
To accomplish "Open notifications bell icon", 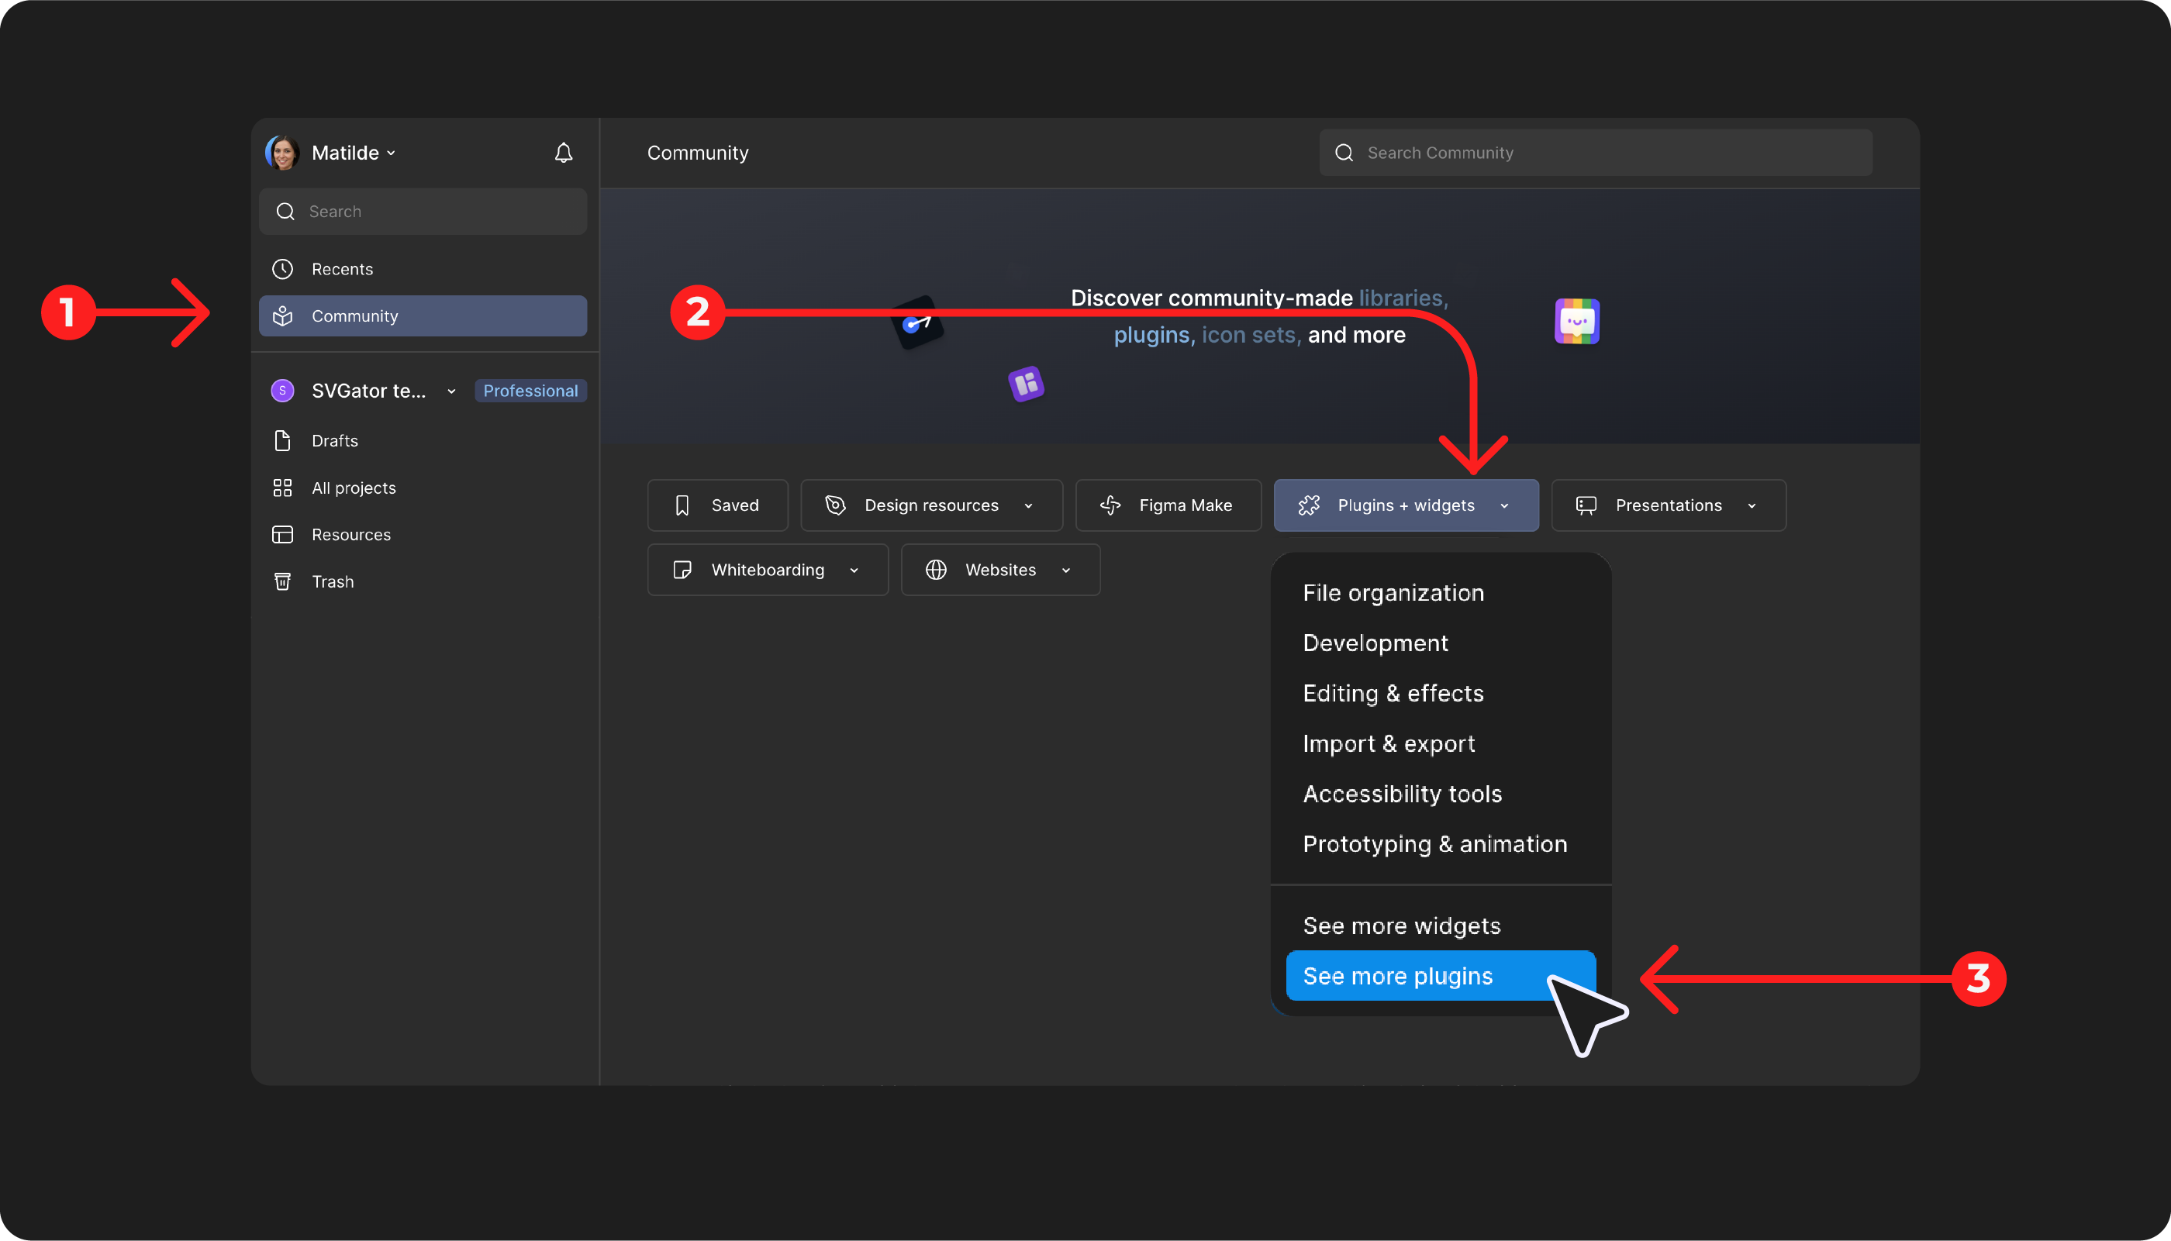I will tap(564, 153).
